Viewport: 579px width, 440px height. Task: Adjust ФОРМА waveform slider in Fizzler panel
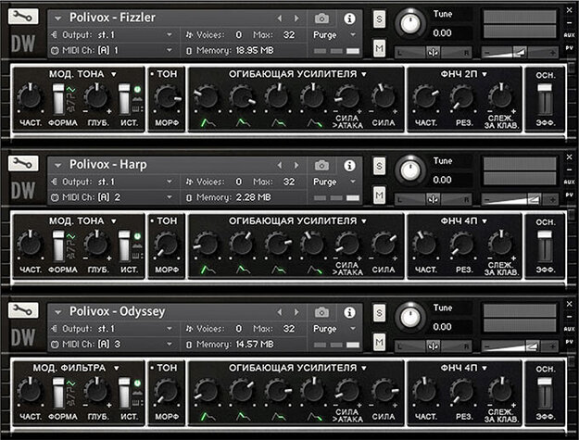point(58,98)
